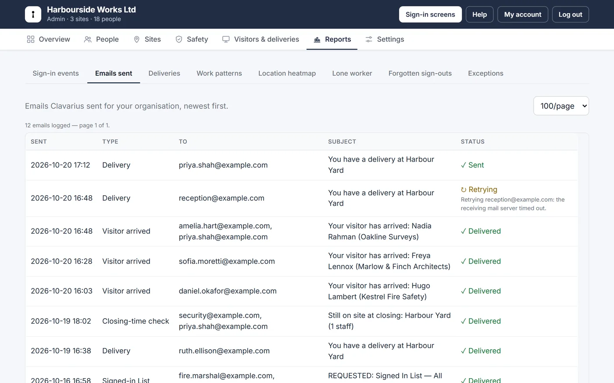The width and height of the screenshot is (614, 383).
Task: Open the Location heatmap tab
Action: pos(287,74)
